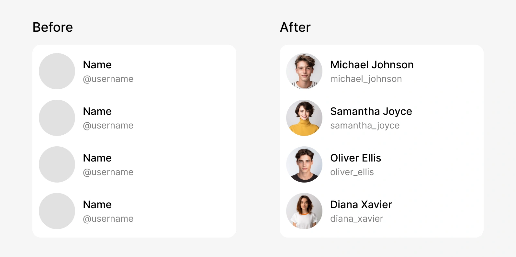
Task: Click the first gray placeholder avatar
Action: point(57,71)
